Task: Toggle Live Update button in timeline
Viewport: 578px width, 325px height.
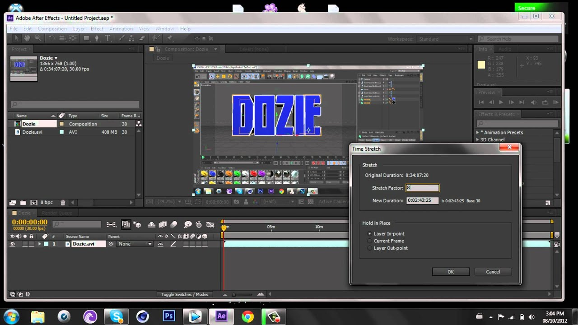Action: (126, 224)
